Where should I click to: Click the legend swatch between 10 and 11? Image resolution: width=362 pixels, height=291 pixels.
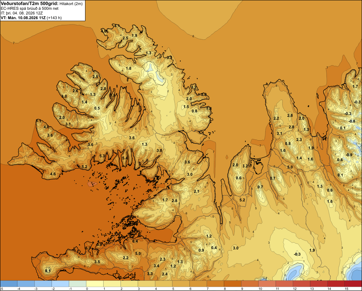click(267, 283)
